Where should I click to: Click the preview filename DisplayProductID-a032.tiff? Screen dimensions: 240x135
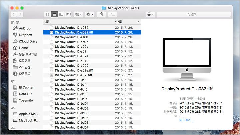coord(187,89)
